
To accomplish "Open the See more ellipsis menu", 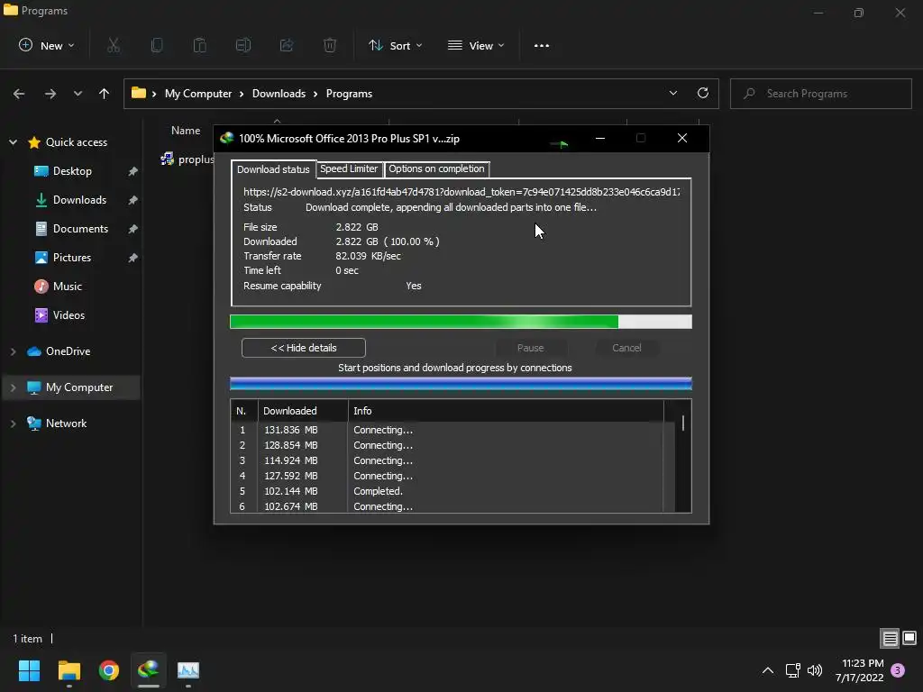I will point(542,45).
